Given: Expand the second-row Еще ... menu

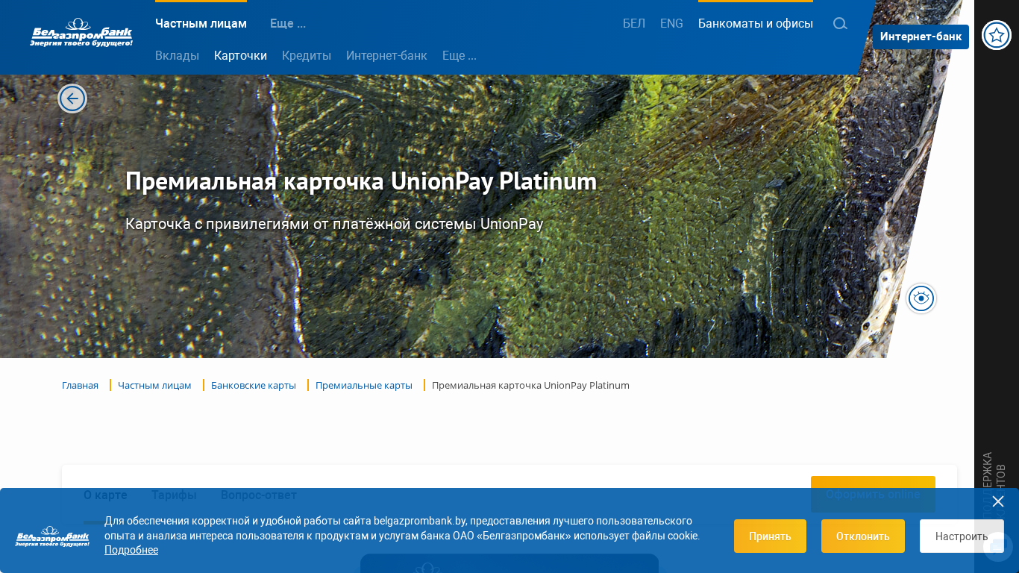Looking at the screenshot, I should [460, 55].
